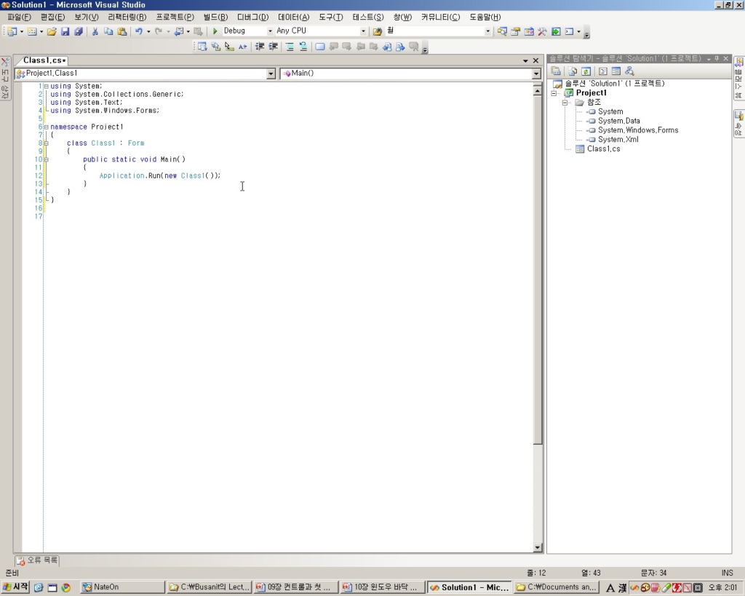Click the Properties icon in Solution Explorer
Viewport: 745px width, 596px height.
tap(556, 71)
